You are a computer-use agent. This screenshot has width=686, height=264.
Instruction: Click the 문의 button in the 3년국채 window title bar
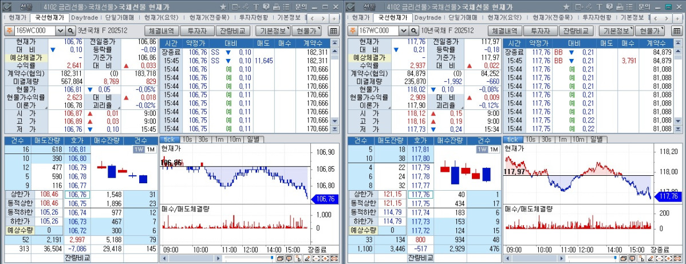coord(301,7)
